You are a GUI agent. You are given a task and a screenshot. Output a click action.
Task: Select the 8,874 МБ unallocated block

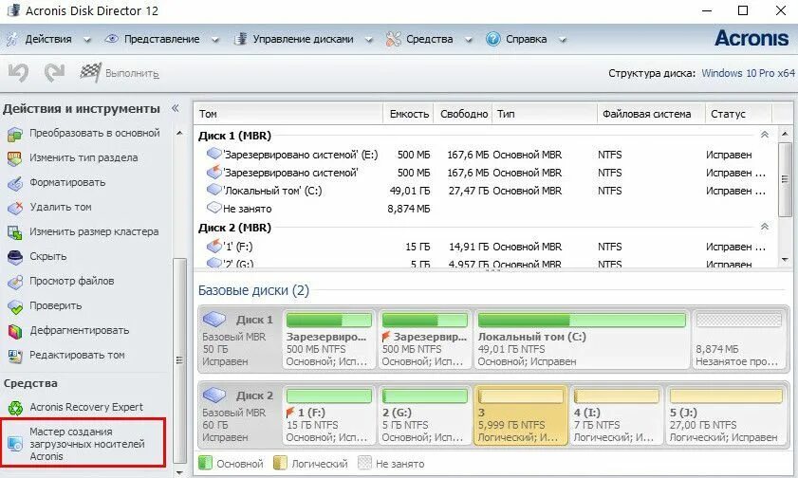[x=738, y=340]
